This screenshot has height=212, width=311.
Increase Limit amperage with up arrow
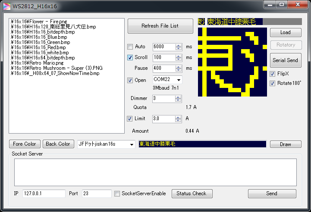(x=178, y=117)
